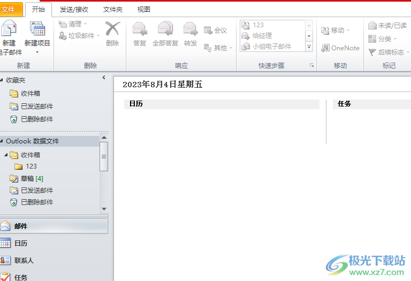Viewport: 411px width, 281px height.
Task: Collapse the Outlook 数据文件 group
Action: pos(1,141)
